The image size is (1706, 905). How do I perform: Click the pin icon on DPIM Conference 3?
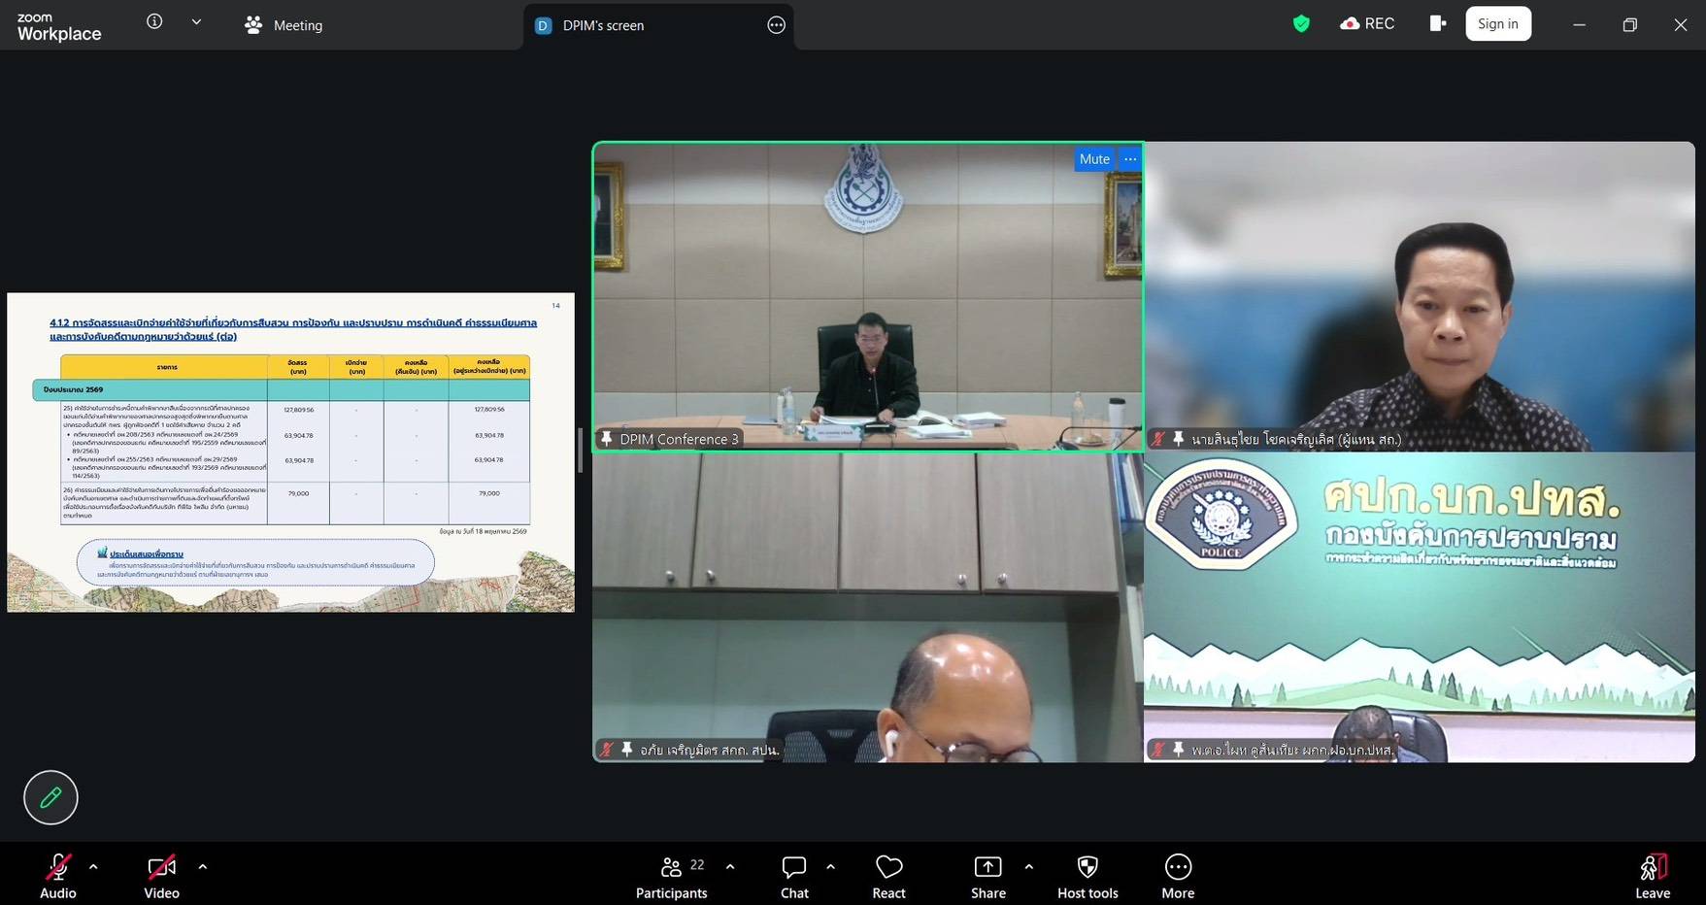607,439
